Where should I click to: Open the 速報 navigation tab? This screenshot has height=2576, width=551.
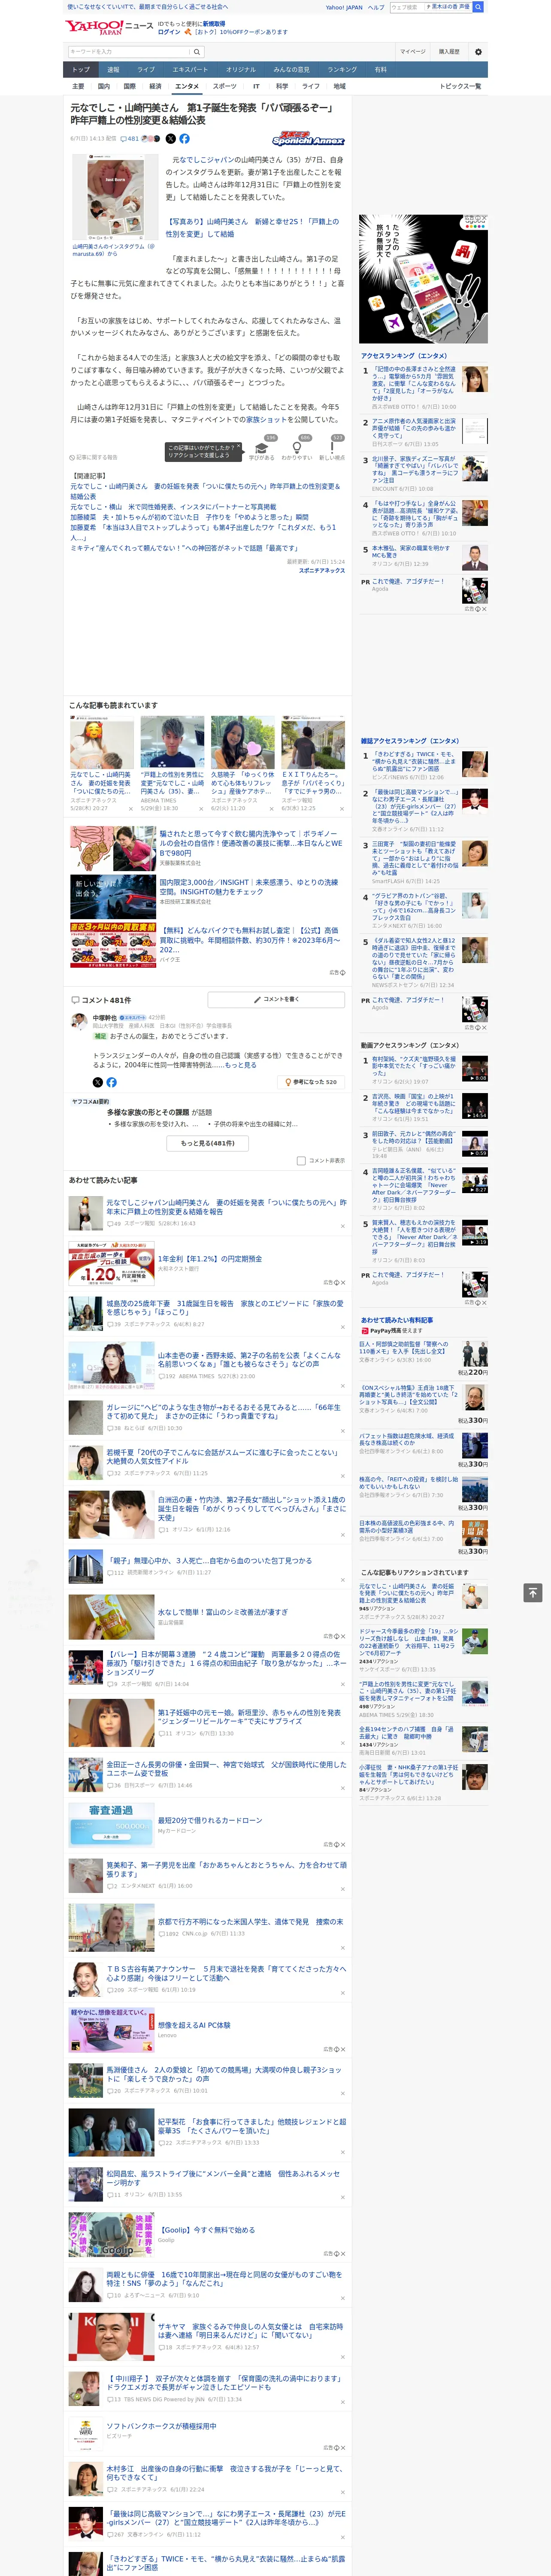click(113, 70)
